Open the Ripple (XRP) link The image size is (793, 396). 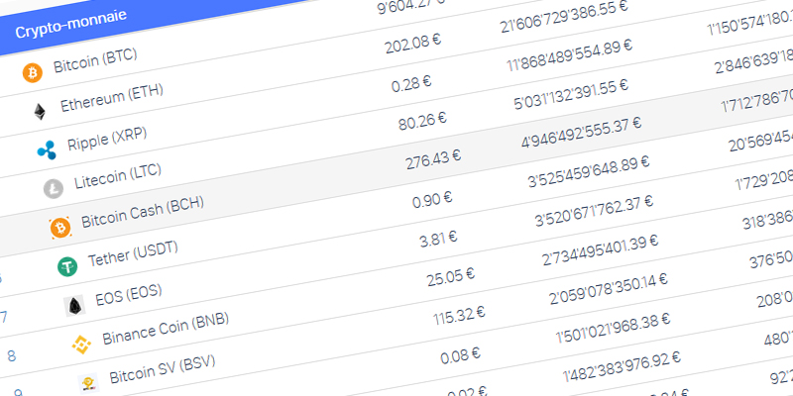tap(107, 139)
